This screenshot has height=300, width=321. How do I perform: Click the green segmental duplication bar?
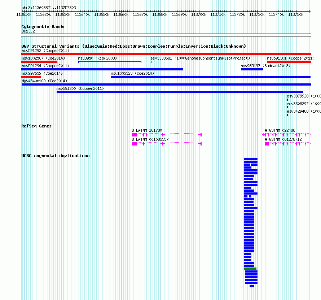coord(250,269)
